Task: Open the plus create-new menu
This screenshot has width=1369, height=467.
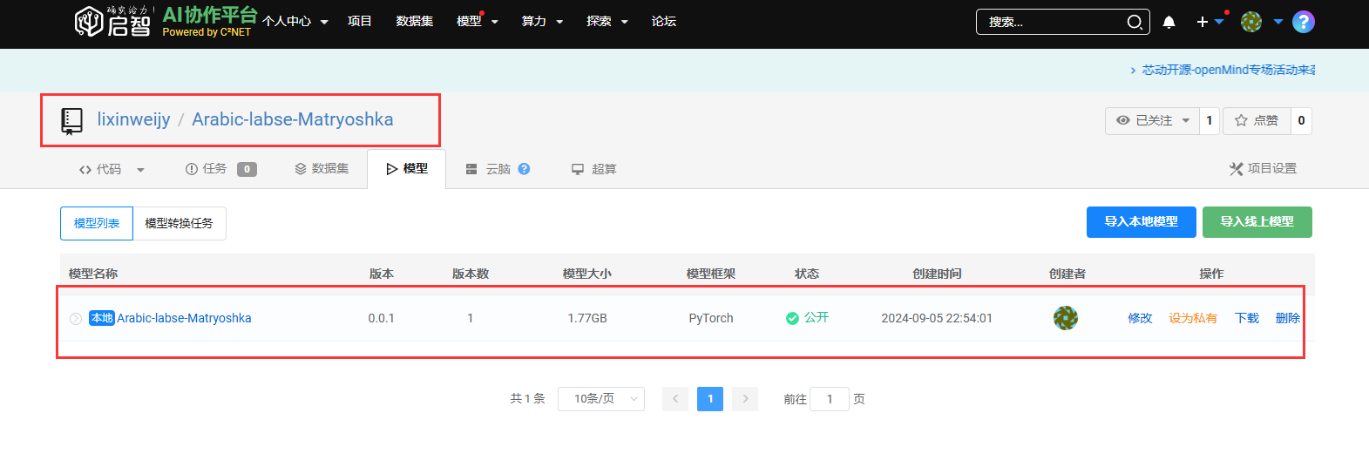Action: (x=1203, y=22)
